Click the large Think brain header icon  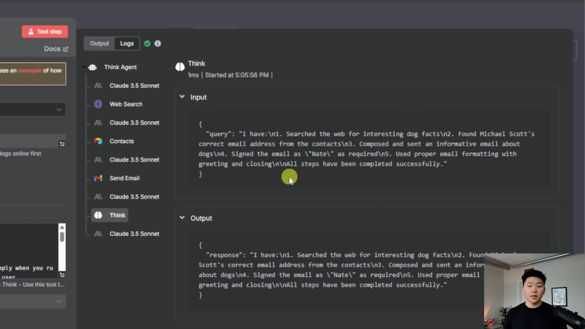pos(180,67)
